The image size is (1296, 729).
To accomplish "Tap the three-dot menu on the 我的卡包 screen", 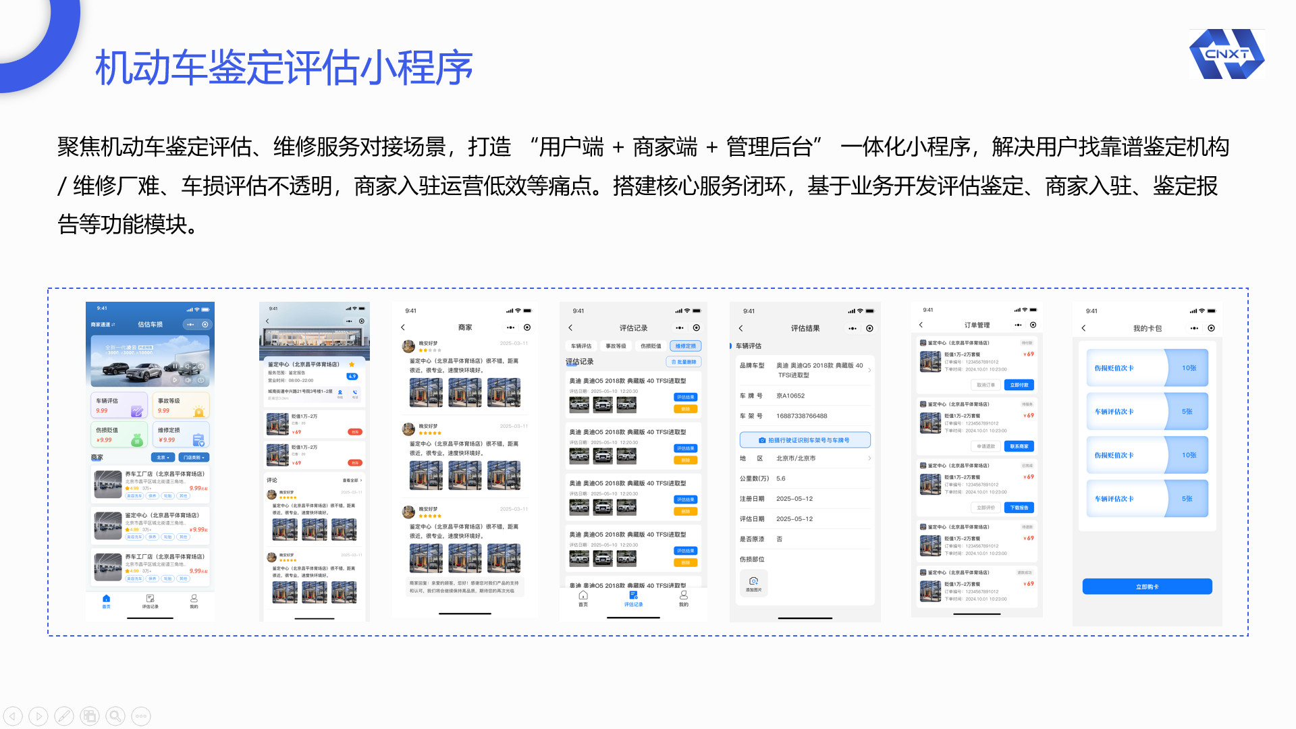I will 1194,328.
